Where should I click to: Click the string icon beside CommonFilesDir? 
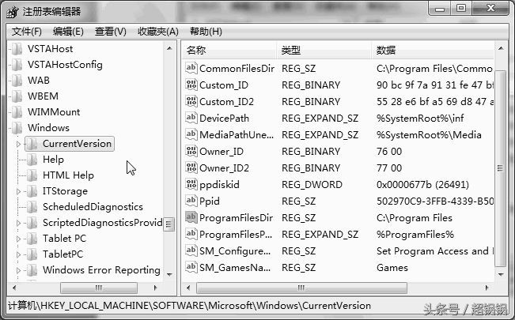(191, 68)
